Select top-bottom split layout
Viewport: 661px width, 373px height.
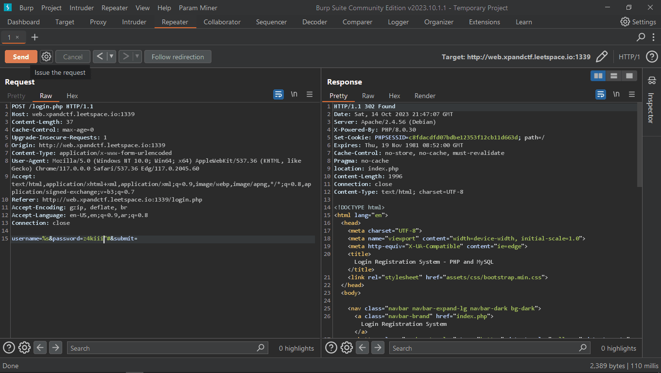614,76
